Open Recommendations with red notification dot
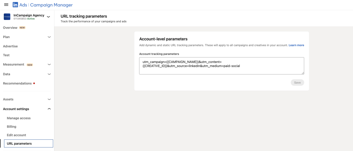Screen dimensions: 353x151 click(x=17, y=84)
